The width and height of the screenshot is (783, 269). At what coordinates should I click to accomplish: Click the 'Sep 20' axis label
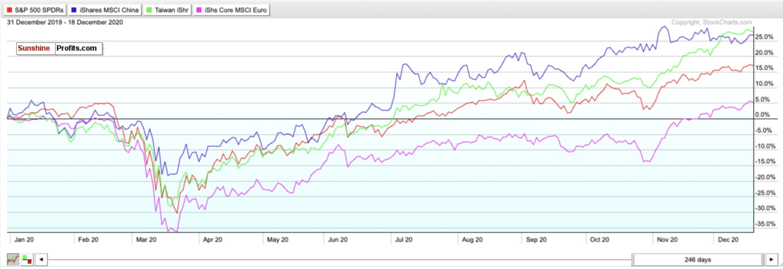pyautogui.click(x=536, y=240)
